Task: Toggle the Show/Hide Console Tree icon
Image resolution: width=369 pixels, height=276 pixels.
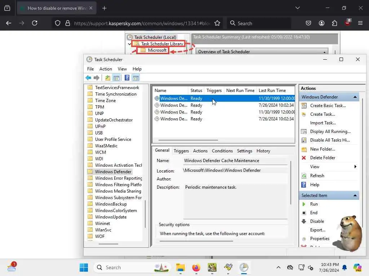Action: tap(116, 78)
